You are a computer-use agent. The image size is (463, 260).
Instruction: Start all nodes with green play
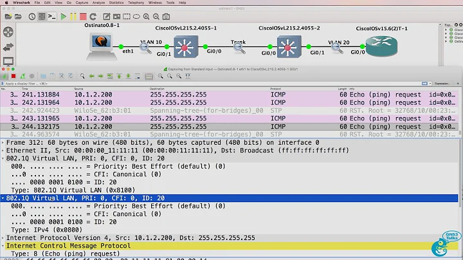pos(63,17)
